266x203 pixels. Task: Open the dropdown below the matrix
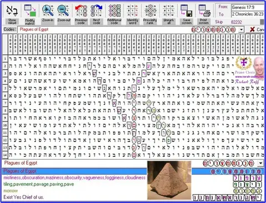[260, 163]
